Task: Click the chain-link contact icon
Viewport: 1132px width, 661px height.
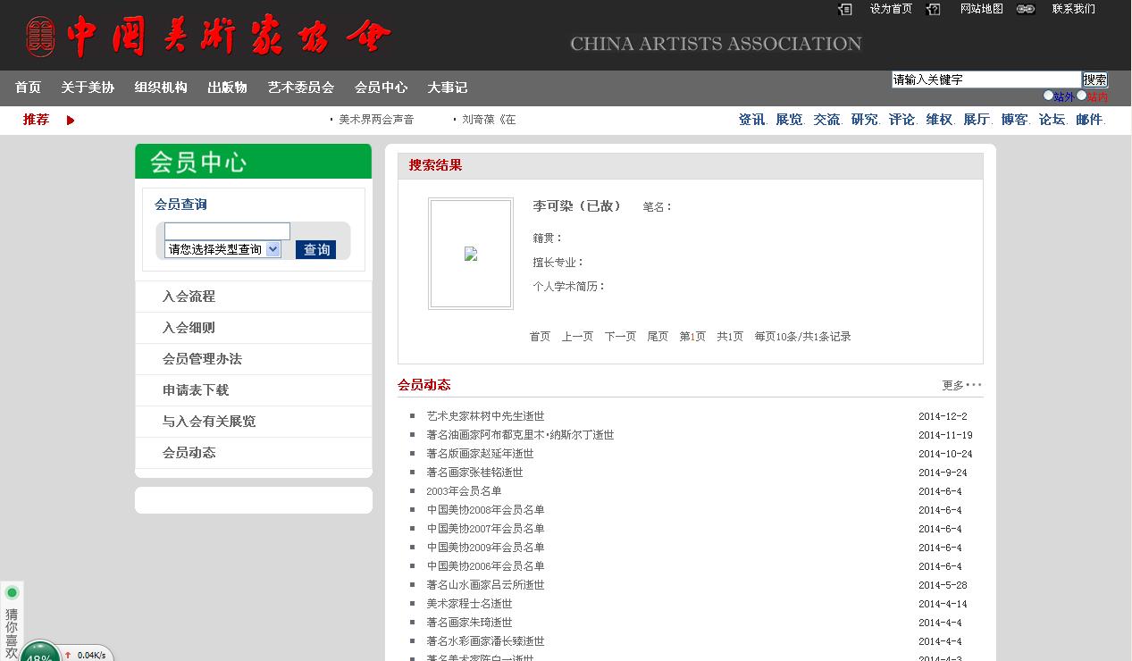Action: (x=1026, y=9)
